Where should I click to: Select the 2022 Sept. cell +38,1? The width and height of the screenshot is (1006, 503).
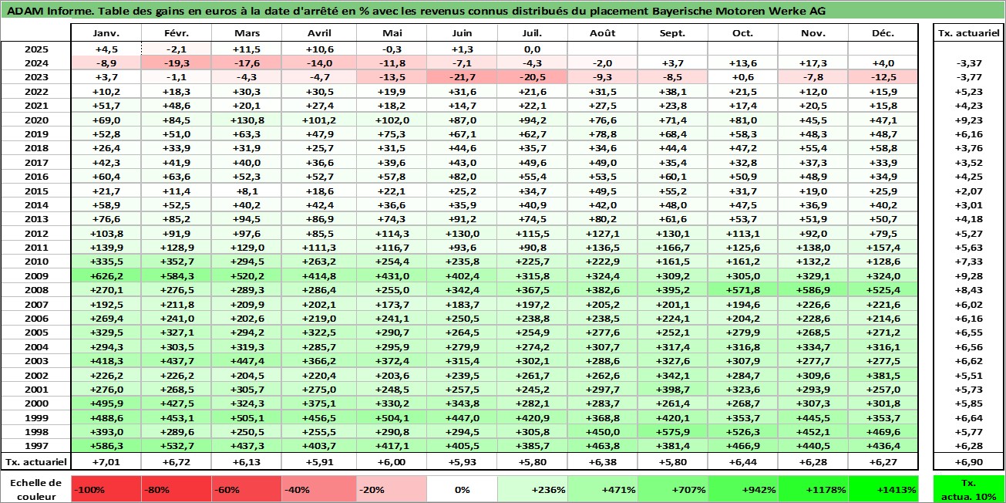(x=672, y=91)
